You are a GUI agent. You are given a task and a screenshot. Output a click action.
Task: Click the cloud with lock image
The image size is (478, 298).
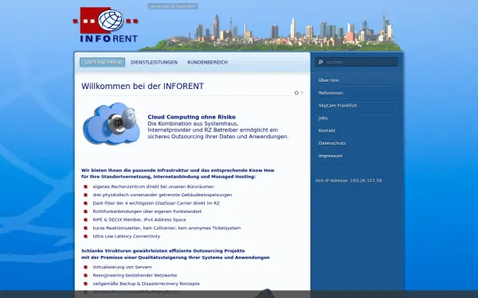(112, 123)
